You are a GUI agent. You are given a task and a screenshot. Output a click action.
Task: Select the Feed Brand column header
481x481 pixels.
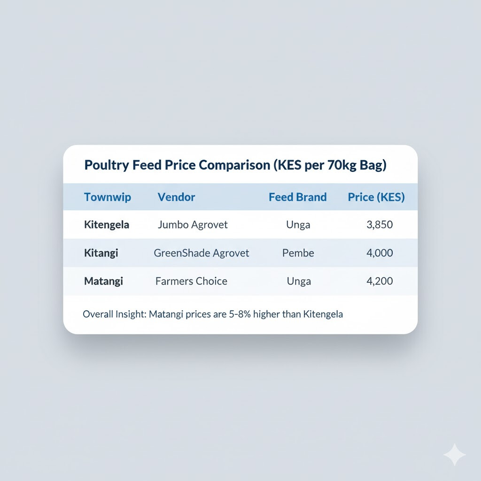pos(297,197)
